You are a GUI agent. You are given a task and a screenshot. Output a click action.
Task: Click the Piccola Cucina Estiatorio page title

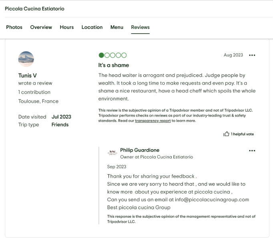34,9
